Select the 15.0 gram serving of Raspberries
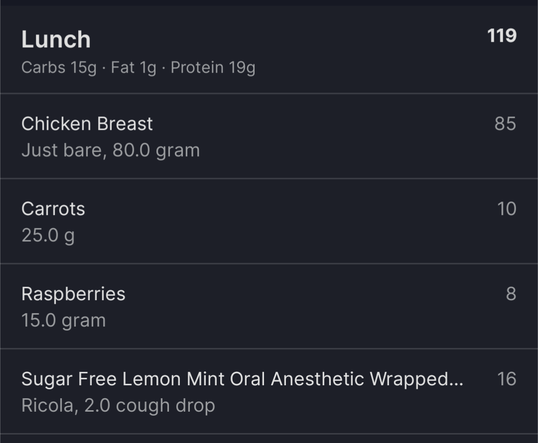 coord(63,321)
